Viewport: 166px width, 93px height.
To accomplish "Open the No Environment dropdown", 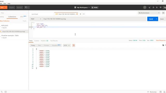I will tap(149, 13).
